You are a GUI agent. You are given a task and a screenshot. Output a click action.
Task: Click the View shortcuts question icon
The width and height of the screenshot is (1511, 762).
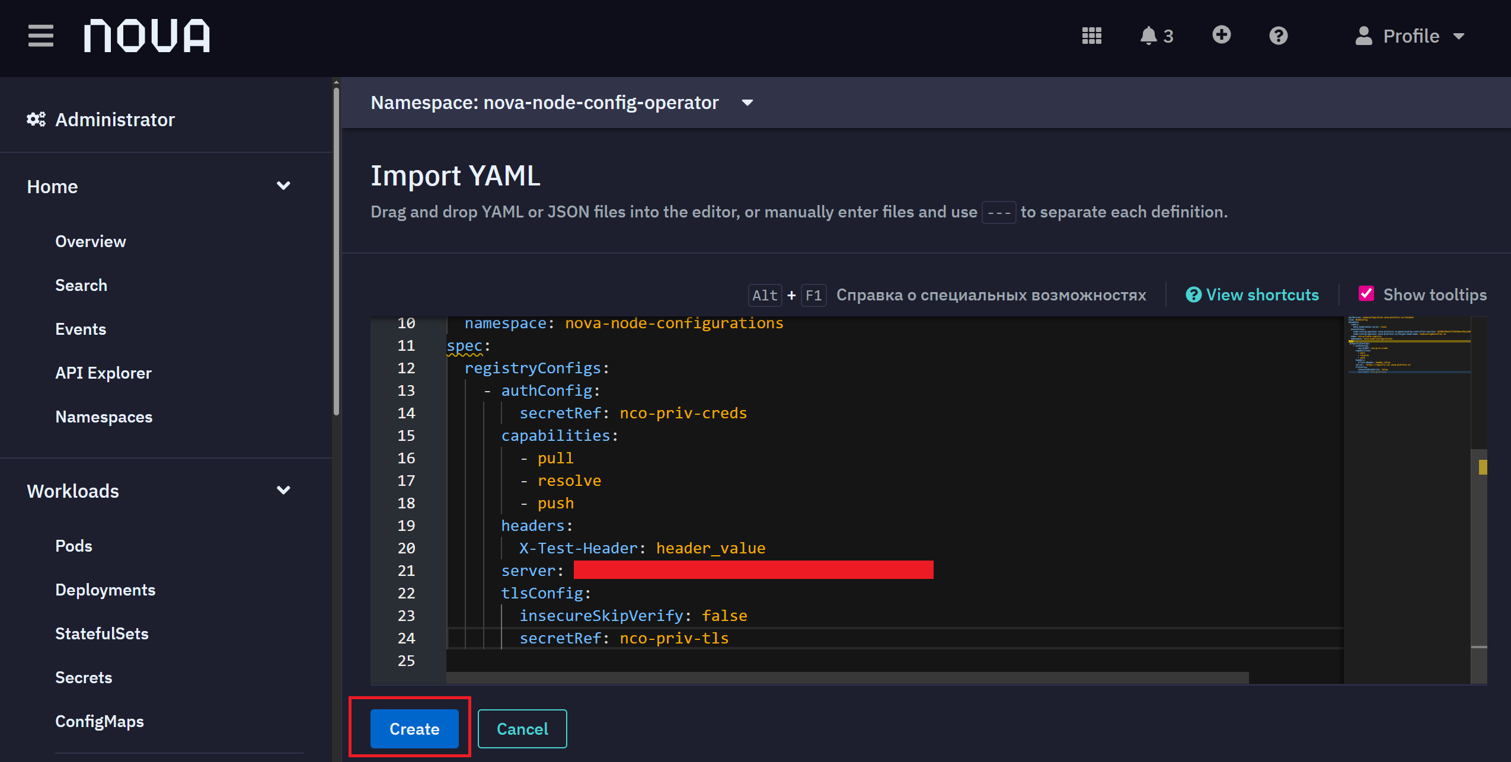coord(1193,294)
